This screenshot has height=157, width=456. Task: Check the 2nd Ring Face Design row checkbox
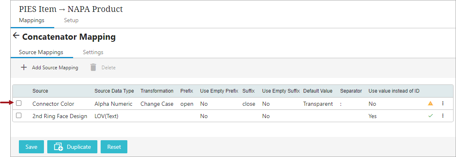click(18, 116)
